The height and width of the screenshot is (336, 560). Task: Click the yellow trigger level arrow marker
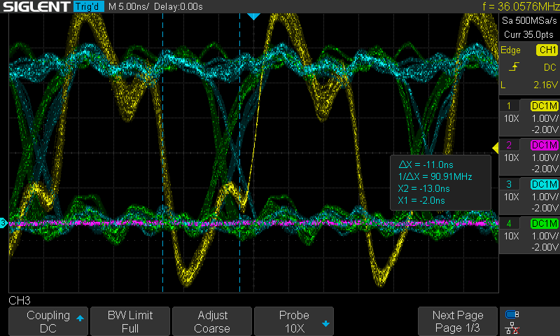coord(496,147)
